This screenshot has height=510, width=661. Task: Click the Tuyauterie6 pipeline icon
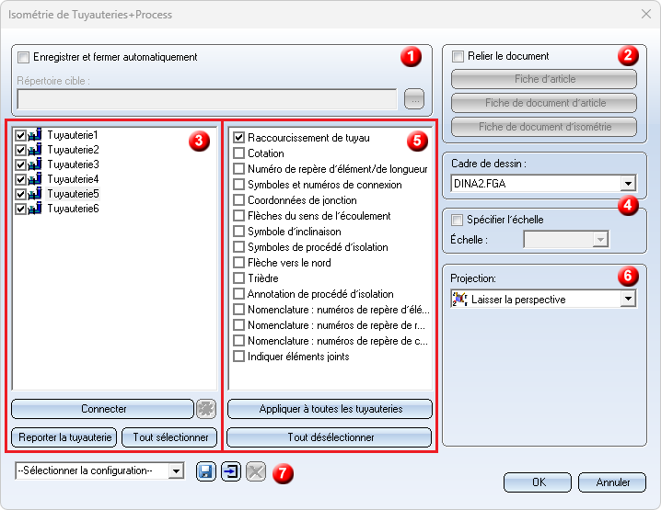coord(35,209)
